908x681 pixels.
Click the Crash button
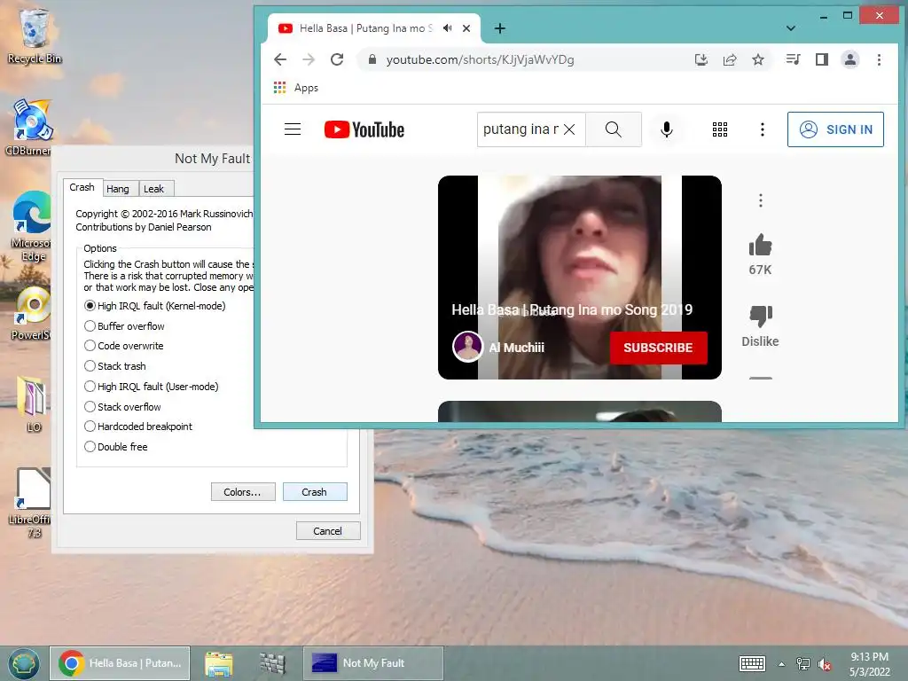pyautogui.click(x=315, y=491)
